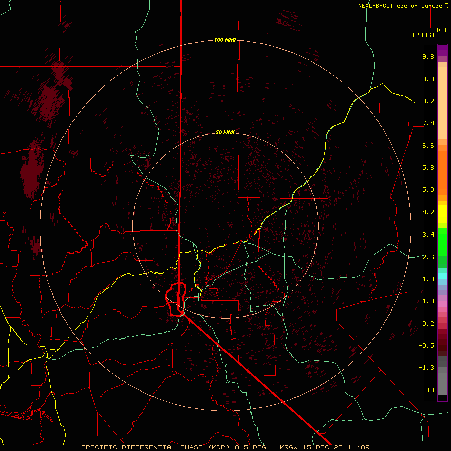
Task: Select the bright green band of the color bar
Action: tap(442, 242)
